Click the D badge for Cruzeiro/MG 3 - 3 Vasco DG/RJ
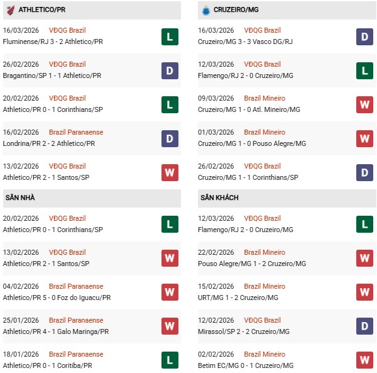Screen dimensions: 377x373 tap(365, 36)
